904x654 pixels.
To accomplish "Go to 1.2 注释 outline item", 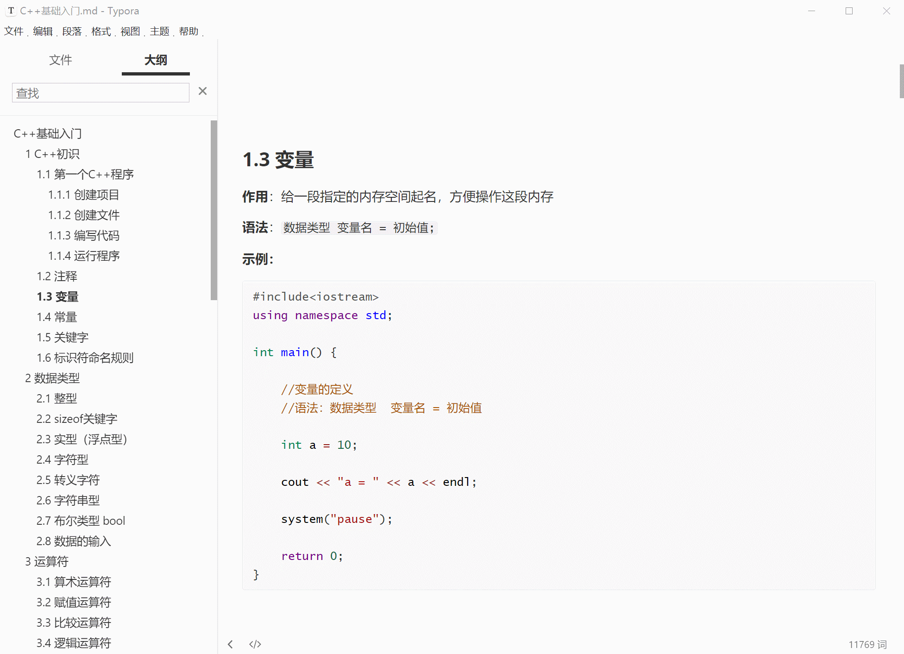I will click(57, 276).
